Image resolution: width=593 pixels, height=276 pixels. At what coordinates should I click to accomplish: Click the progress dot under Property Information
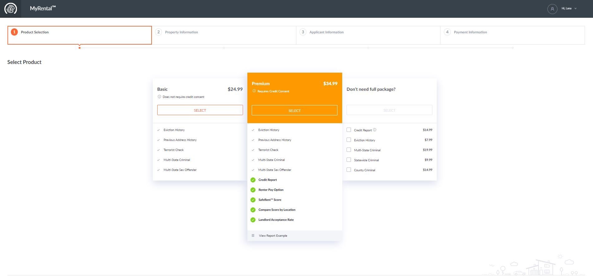click(x=224, y=48)
